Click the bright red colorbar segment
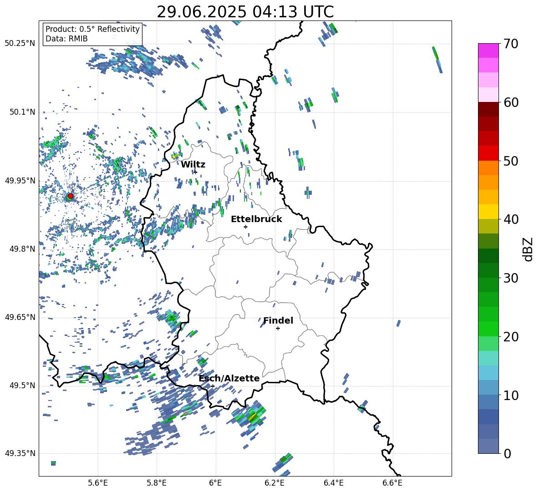This screenshot has width=539, height=492. (488, 153)
